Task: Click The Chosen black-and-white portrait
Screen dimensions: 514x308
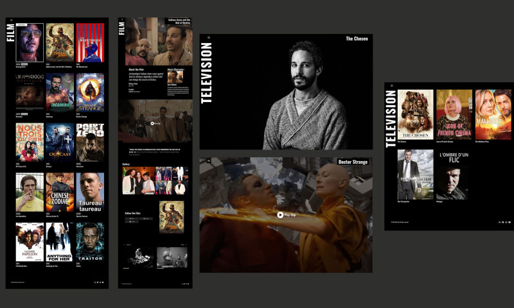Action: click(x=305, y=95)
